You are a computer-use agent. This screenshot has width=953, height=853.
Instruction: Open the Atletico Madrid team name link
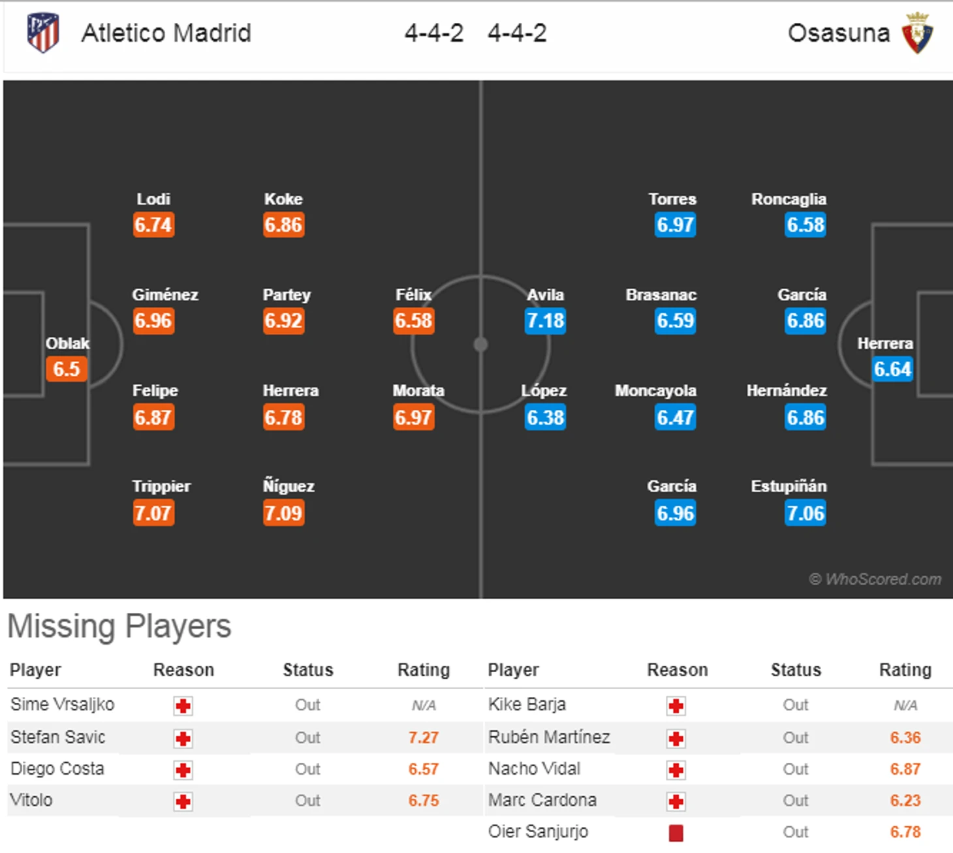tap(166, 33)
